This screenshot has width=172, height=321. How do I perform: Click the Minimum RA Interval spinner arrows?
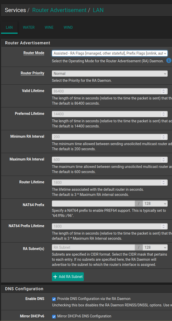coord(164,137)
